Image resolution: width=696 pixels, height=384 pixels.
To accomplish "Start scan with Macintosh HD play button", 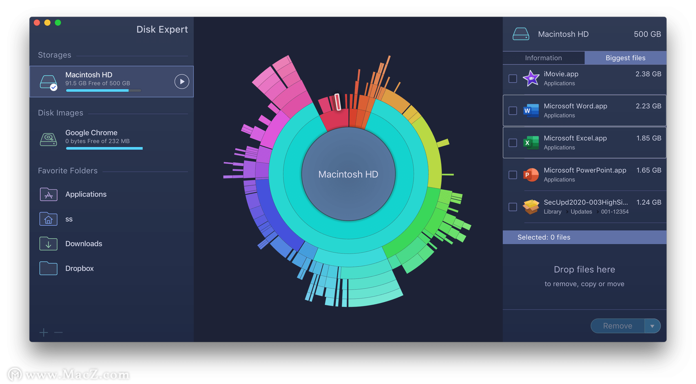I will (182, 82).
